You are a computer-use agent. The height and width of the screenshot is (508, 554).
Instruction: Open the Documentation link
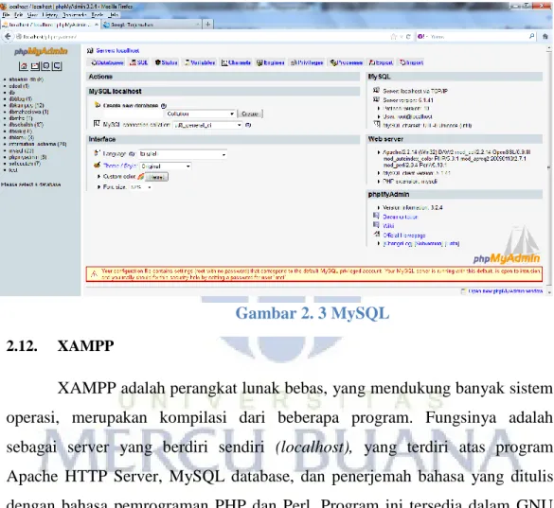pos(401,218)
